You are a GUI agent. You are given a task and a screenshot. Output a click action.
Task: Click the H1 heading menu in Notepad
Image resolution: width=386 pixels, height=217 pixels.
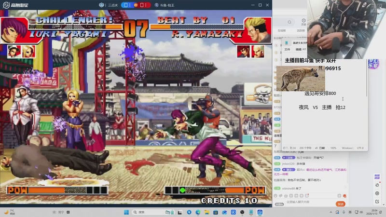point(304,49)
